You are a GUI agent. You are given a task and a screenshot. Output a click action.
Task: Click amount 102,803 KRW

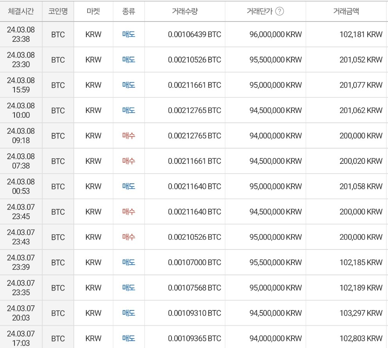(x=361, y=338)
